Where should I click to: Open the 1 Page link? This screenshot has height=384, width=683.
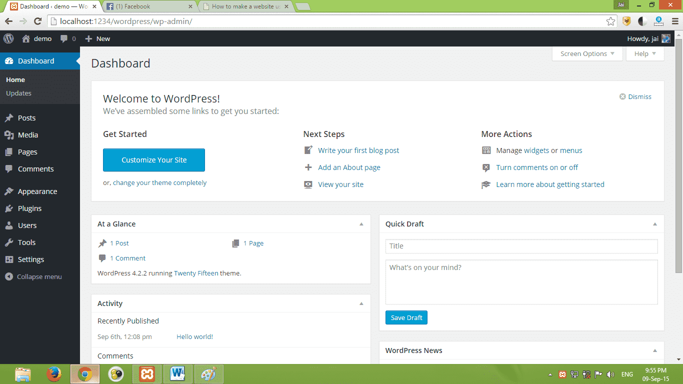pos(253,243)
